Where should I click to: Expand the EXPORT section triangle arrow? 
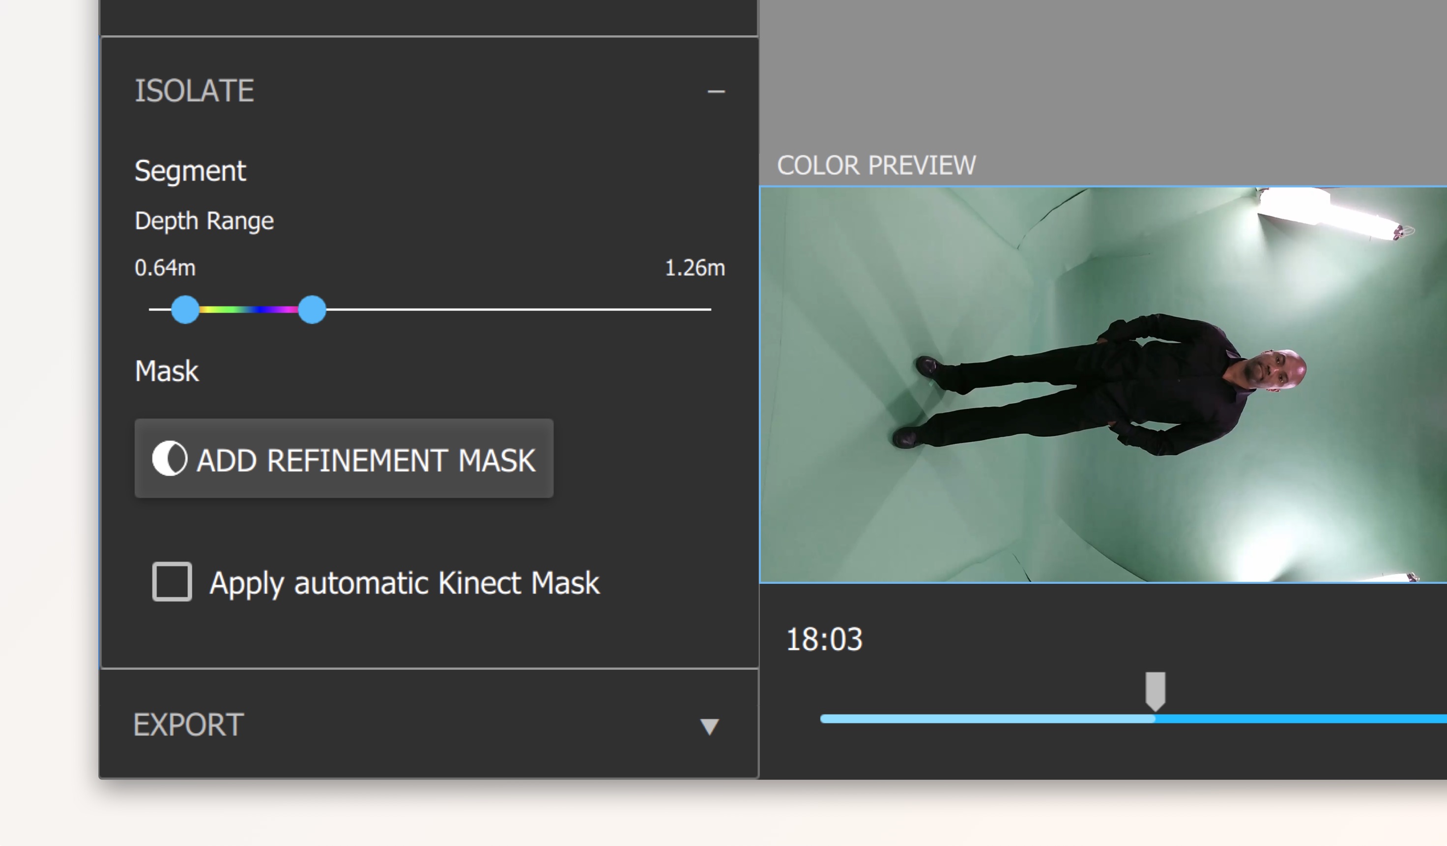(x=710, y=726)
